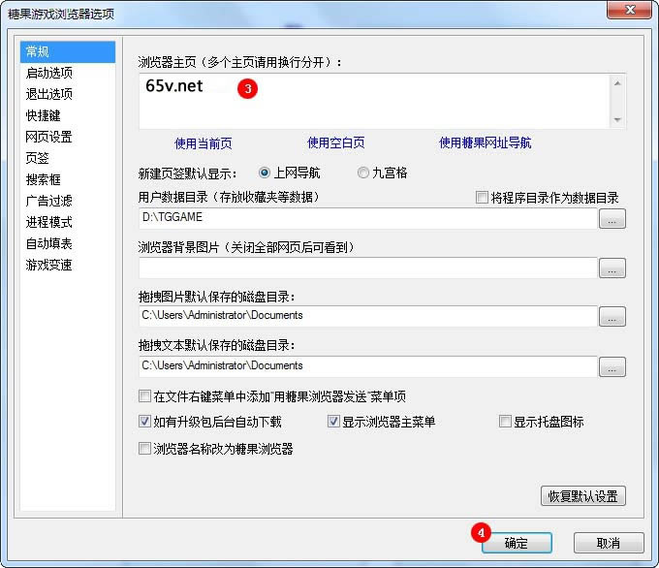Confirm settings with the 确定 button

517,543
